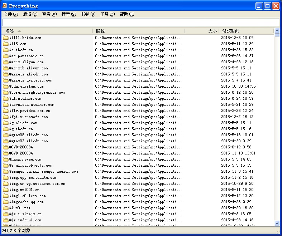Open the 工具(T) menu
The width and height of the screenshot is (282, 236).
(x=107, y=14)
